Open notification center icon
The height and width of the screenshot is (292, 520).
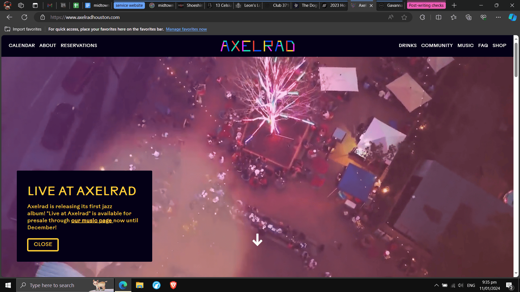tap(509, 286)
